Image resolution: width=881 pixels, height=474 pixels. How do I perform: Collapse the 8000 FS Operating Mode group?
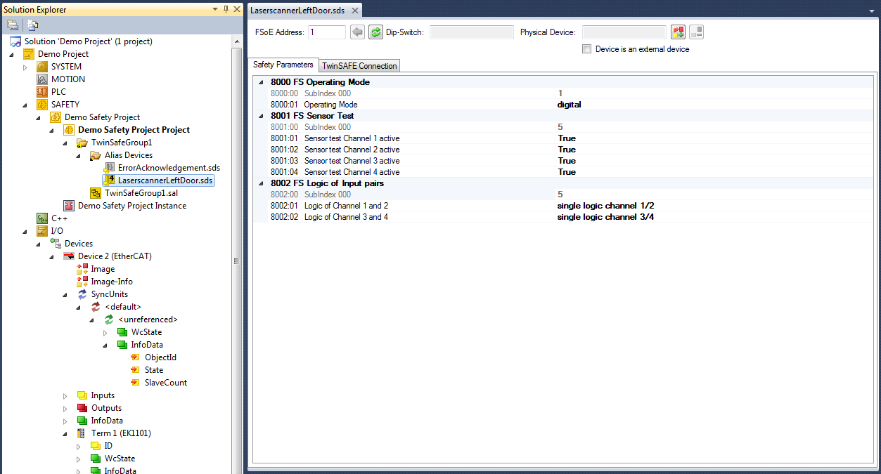262,82
